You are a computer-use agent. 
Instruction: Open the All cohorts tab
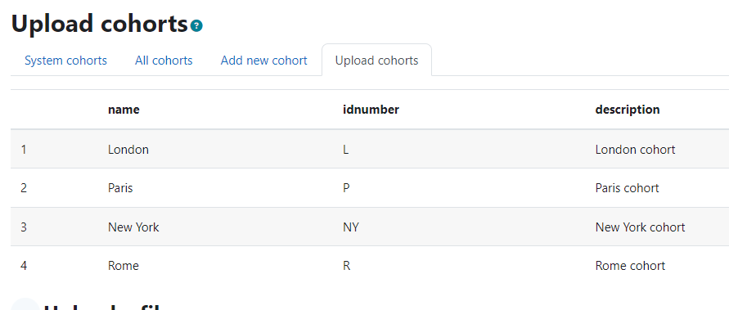pos(164,61)
